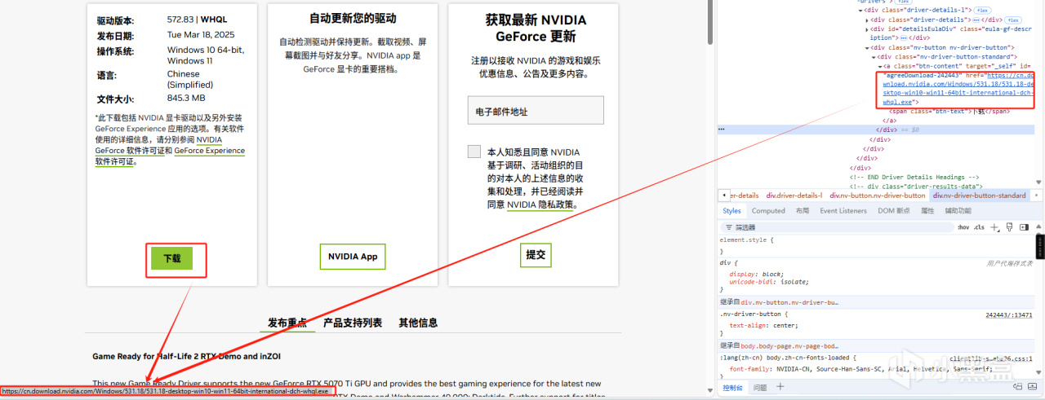1045x400 pixels.
Task: Click the unicode-bidi: isolate declaration
Action: click(768, 282)
